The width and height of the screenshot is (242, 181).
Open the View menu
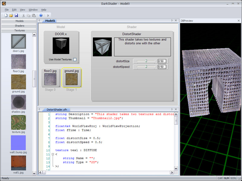tap(22, 10)
